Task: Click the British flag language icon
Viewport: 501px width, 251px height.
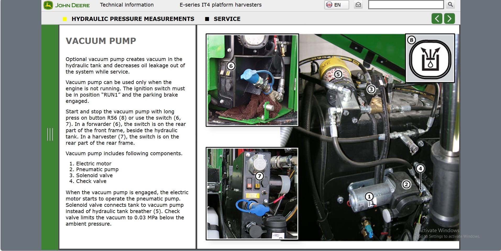Action: 329,4
